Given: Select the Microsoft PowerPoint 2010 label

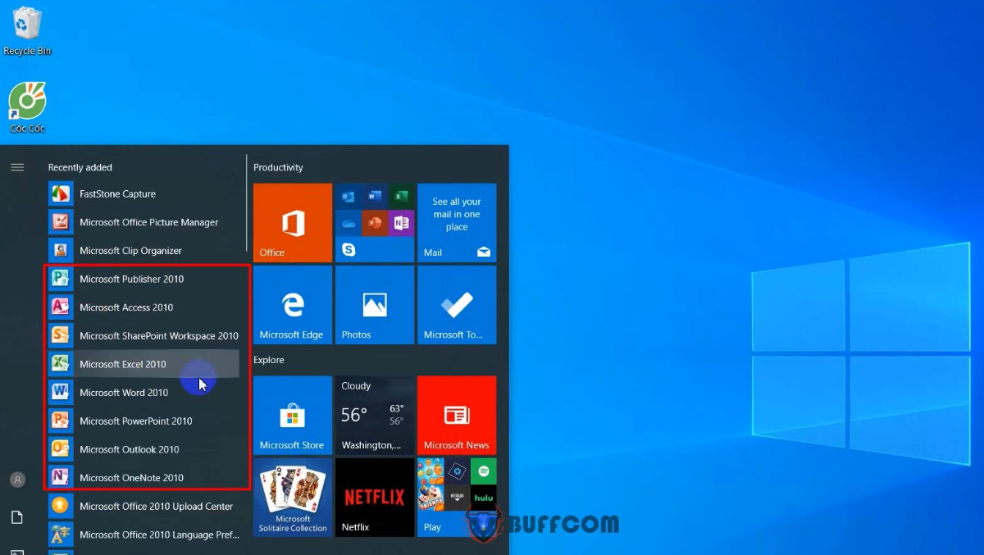Looking at the screenshot, I should pyautogui.click(x=136, y=421).
